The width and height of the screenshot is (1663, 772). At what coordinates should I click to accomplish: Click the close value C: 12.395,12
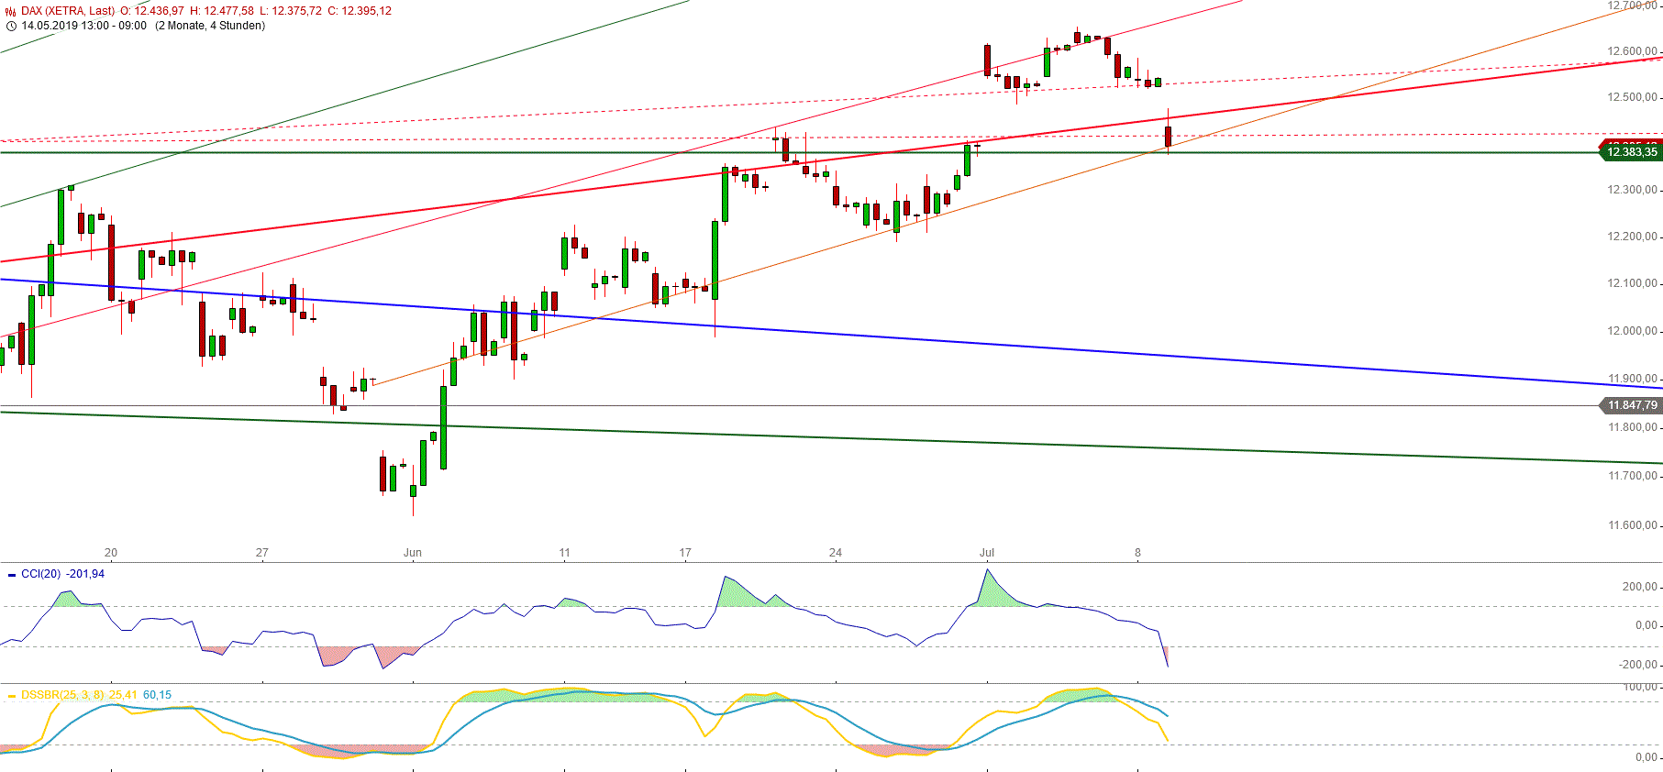pyautogui.click(x=360, y=11)
